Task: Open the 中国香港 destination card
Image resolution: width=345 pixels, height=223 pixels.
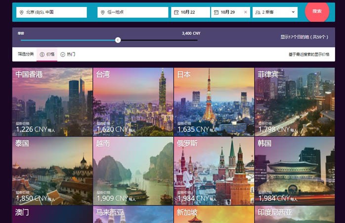Action: (x=52, y=102)
